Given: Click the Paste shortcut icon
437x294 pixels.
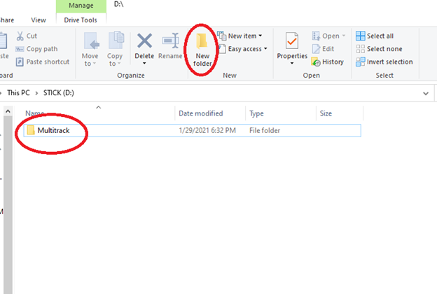Looking at the screenshot, I should [x=20, y=62].
